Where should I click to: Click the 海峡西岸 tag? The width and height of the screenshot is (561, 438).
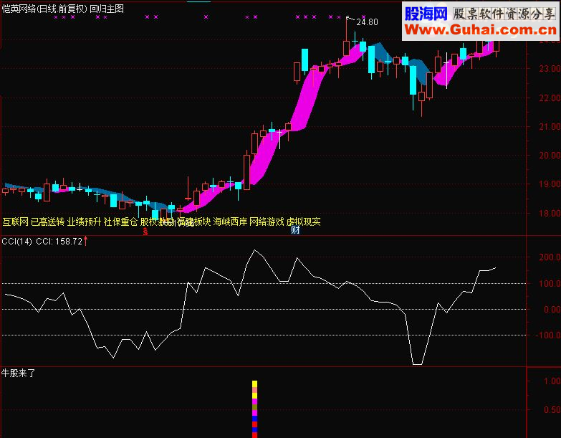[x=230, y=222]
